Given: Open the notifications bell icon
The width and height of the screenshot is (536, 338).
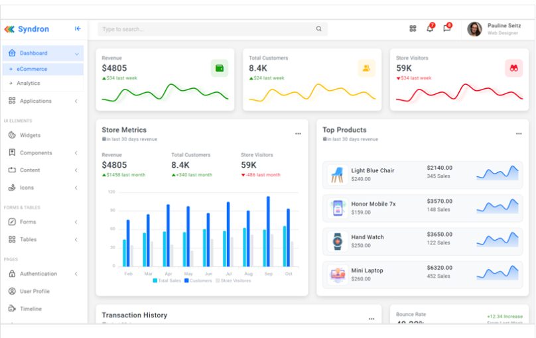Looking at the screenshot, I should (x=430, y=28).
